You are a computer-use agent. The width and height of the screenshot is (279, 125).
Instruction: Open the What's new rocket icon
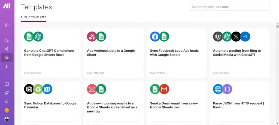(x=7, y=93)
